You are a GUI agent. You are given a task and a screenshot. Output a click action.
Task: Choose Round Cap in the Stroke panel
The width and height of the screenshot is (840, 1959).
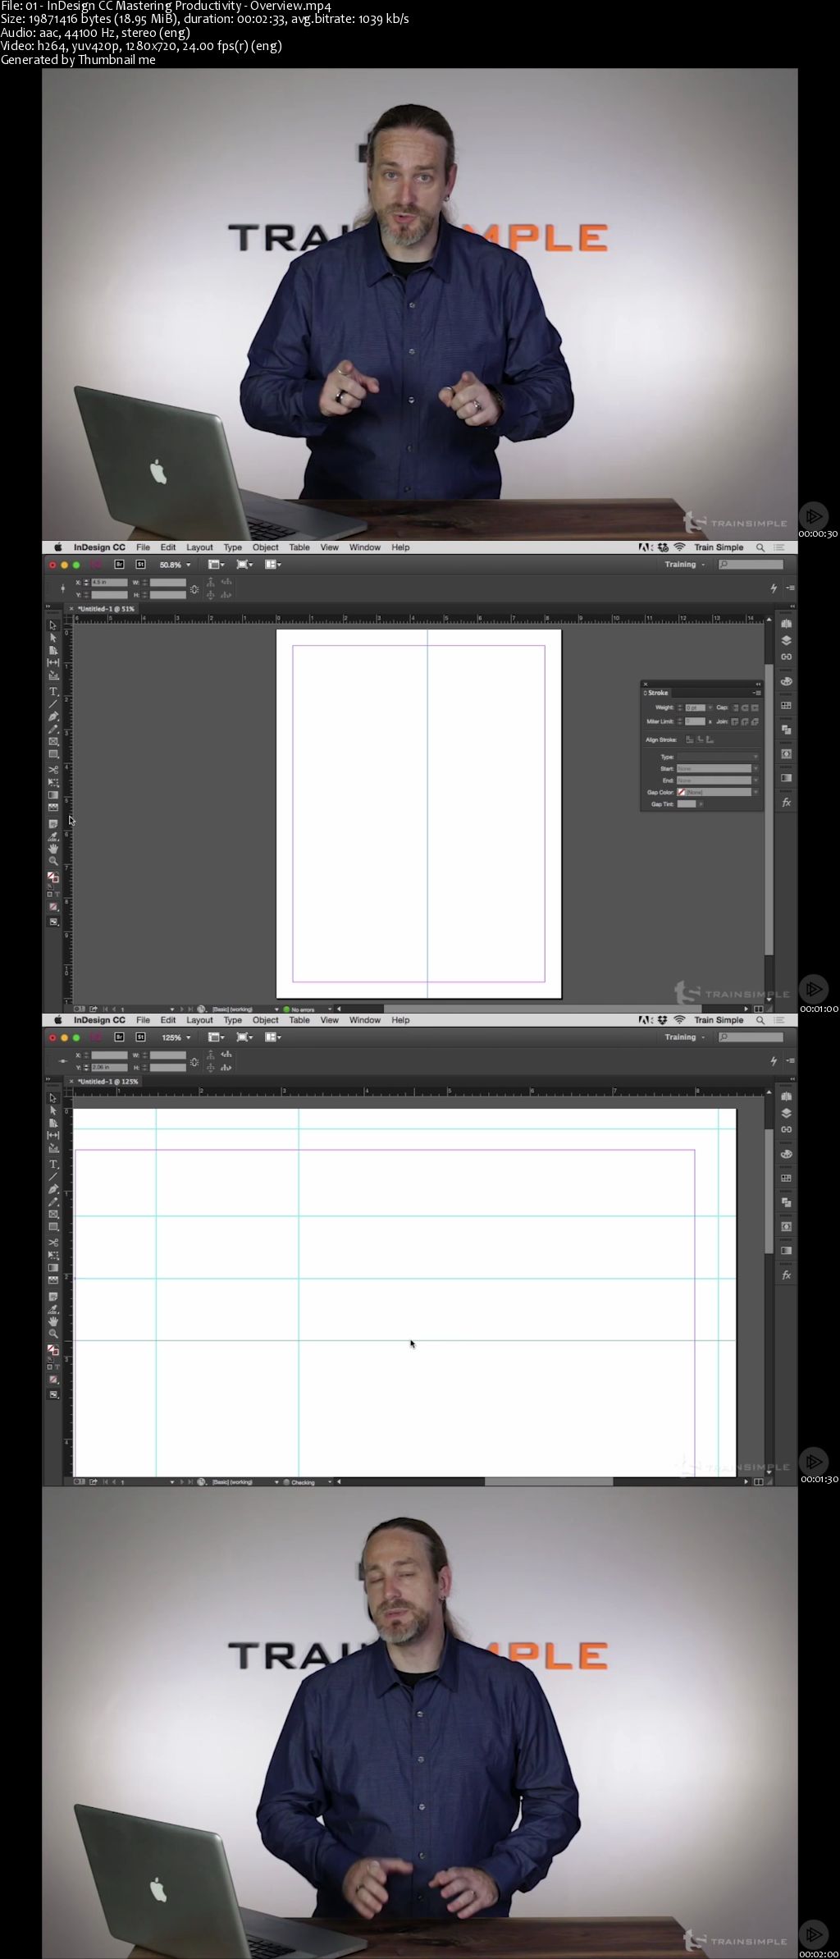[x=745, y=707]
